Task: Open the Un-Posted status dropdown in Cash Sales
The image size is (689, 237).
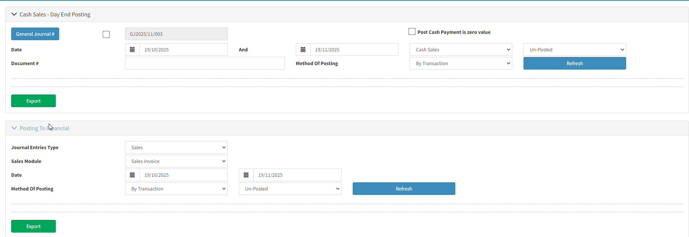Action: [x=574, y=49]
